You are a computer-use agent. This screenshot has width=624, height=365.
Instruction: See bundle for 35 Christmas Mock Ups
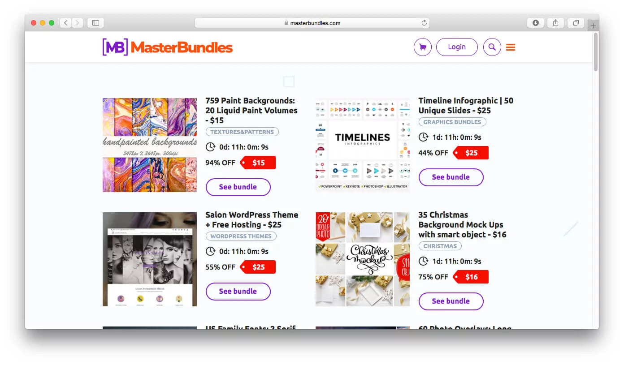(451, 301)
